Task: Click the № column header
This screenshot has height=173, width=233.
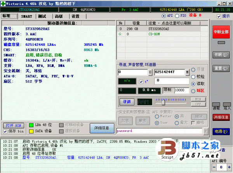Action: coord(120,23)
